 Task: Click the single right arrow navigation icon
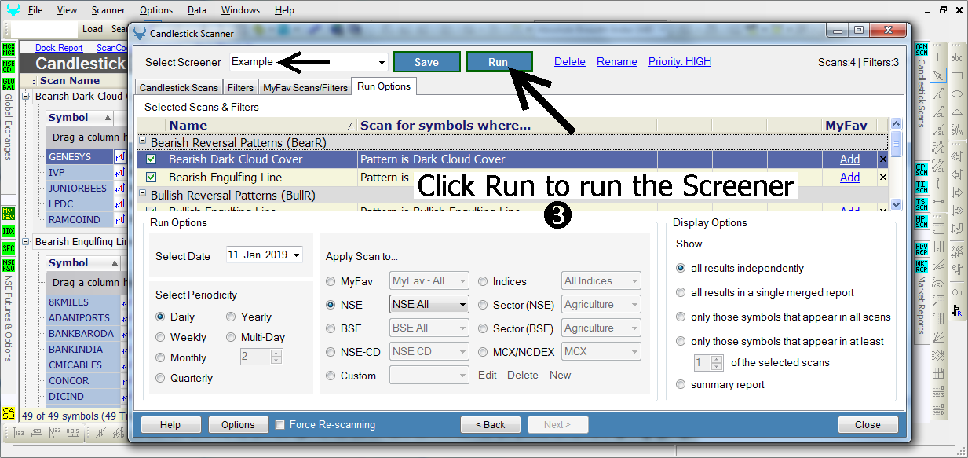coord(957,193)
